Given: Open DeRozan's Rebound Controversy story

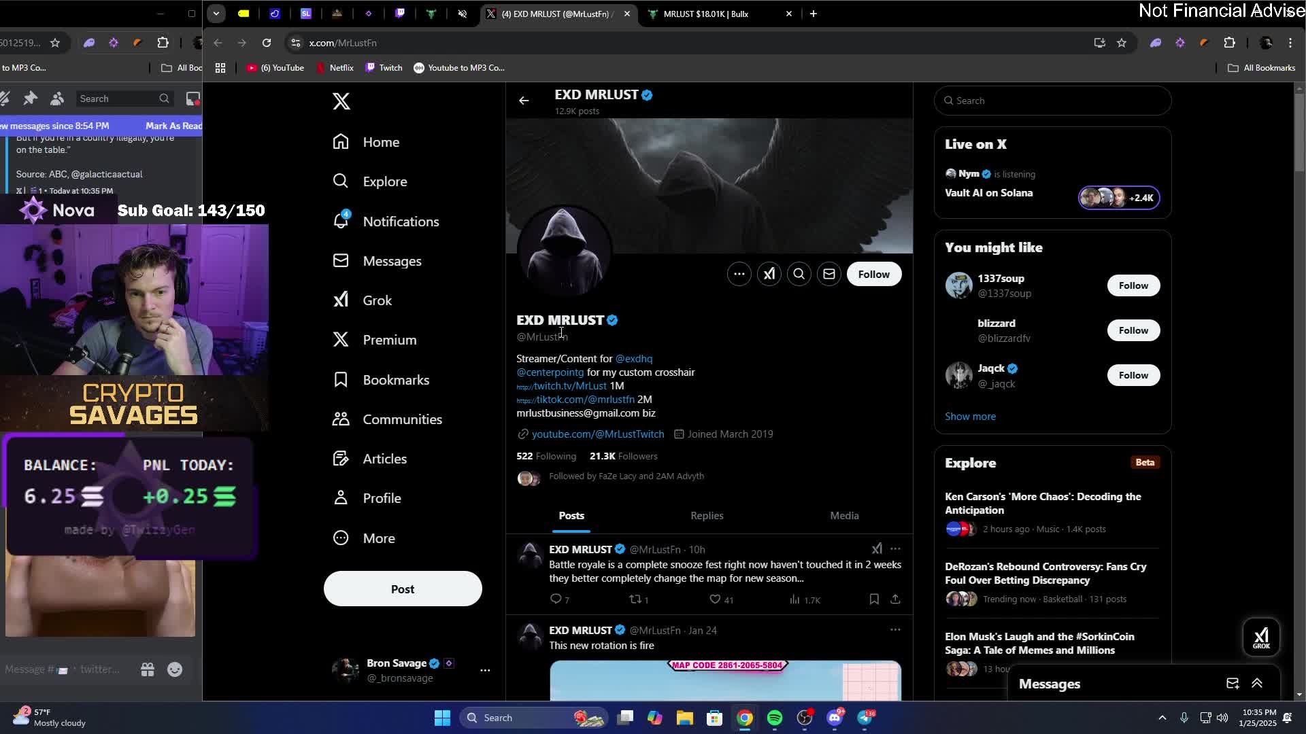Looking at the screenshot, I should (x=1045, y=574).
